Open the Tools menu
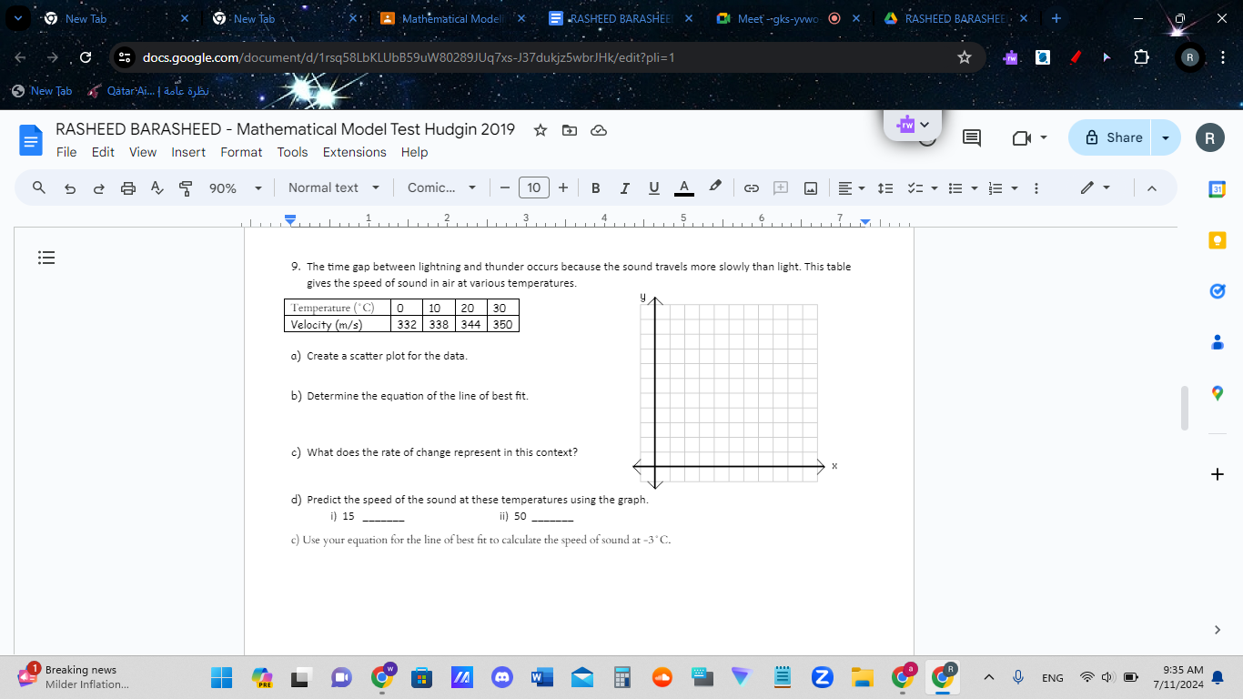 click(293, 152)
